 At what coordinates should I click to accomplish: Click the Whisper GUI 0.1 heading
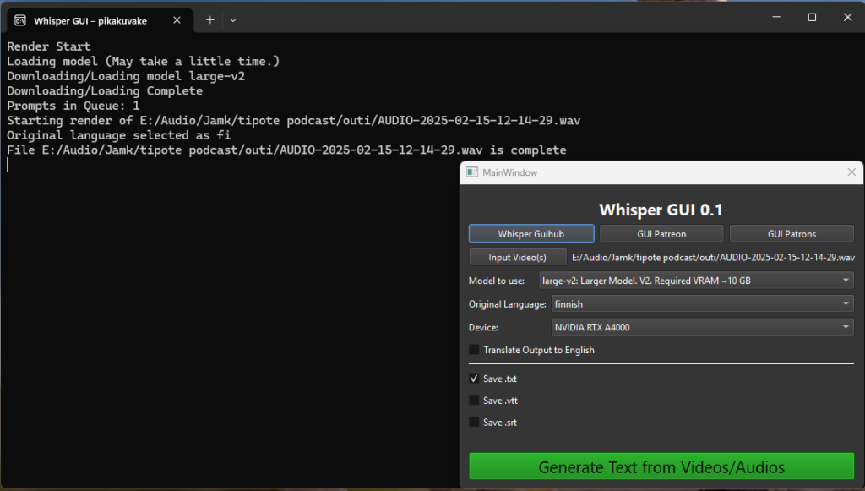coord(661,210)
